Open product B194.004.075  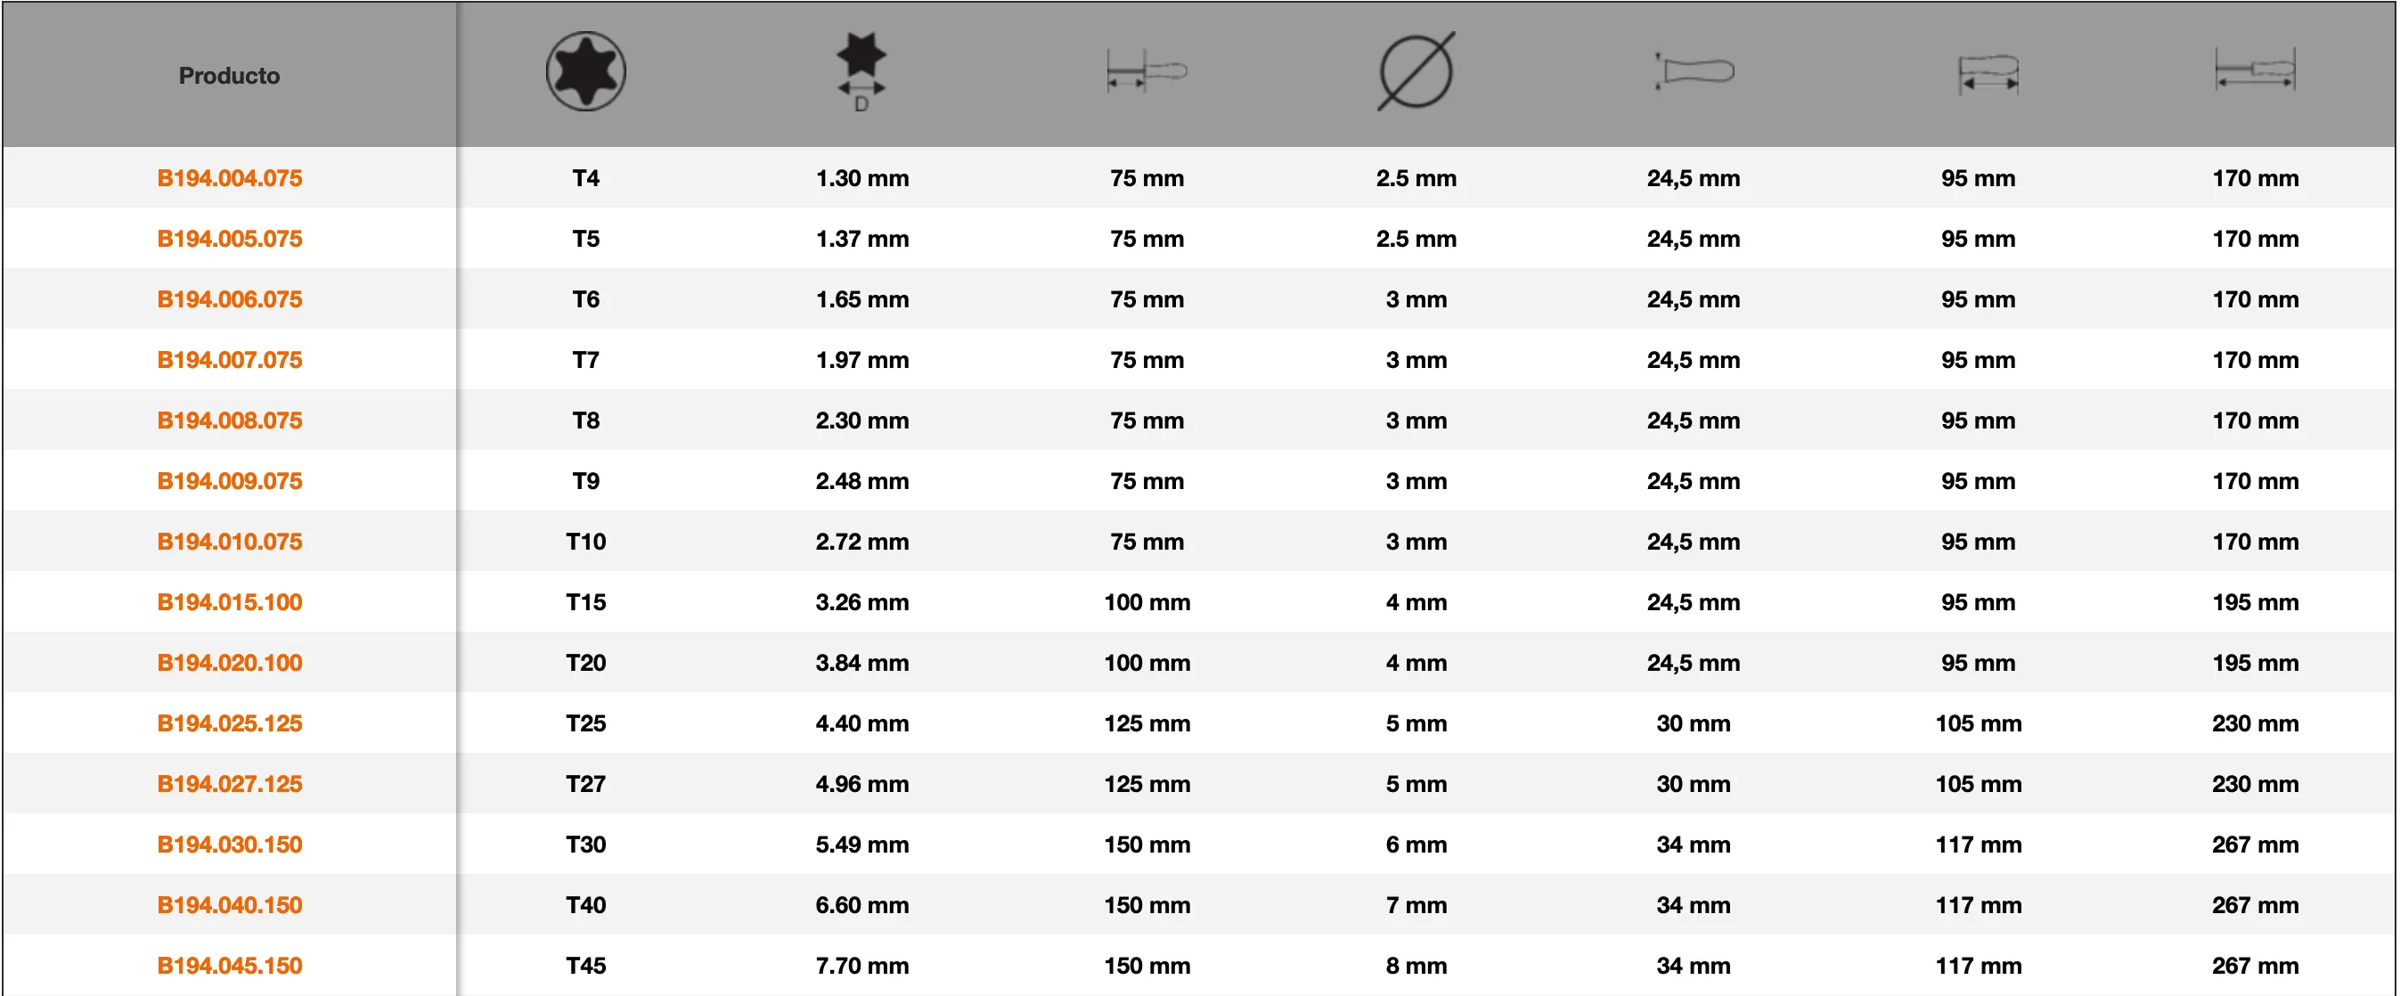click(229, 178)
